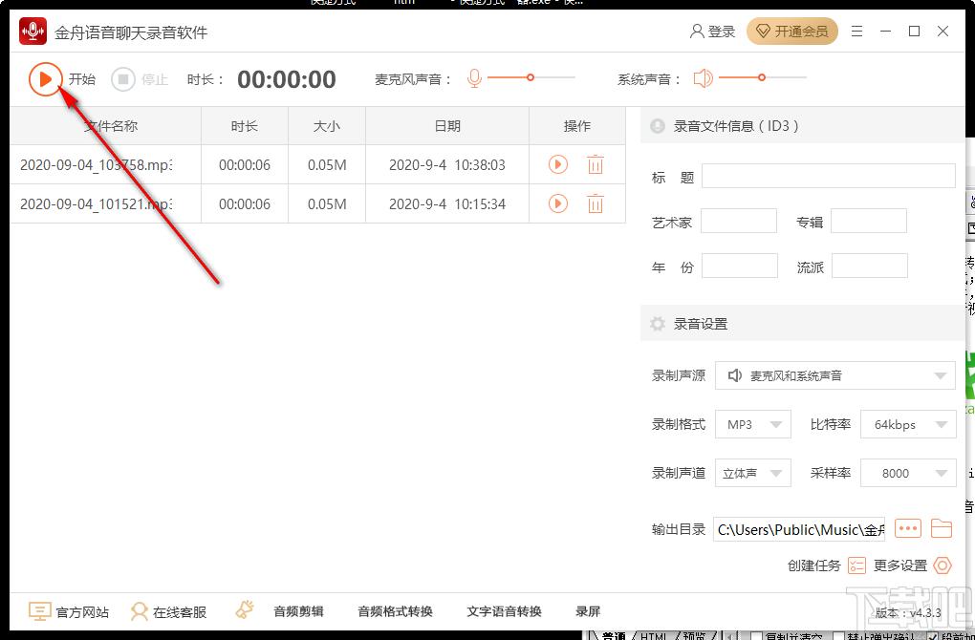This screenshot has height=640, width=975.
Task: Delete the 2020-09-04_101521.mp3 recording
Action: [596, 203]
